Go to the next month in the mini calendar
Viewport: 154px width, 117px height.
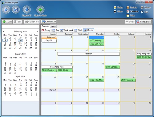pos(37,31)
